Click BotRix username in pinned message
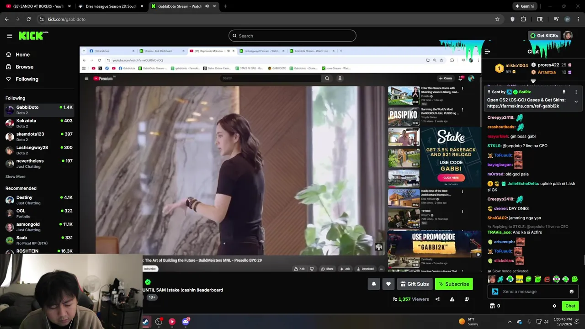585x329 pixels. tap(525, 92)
